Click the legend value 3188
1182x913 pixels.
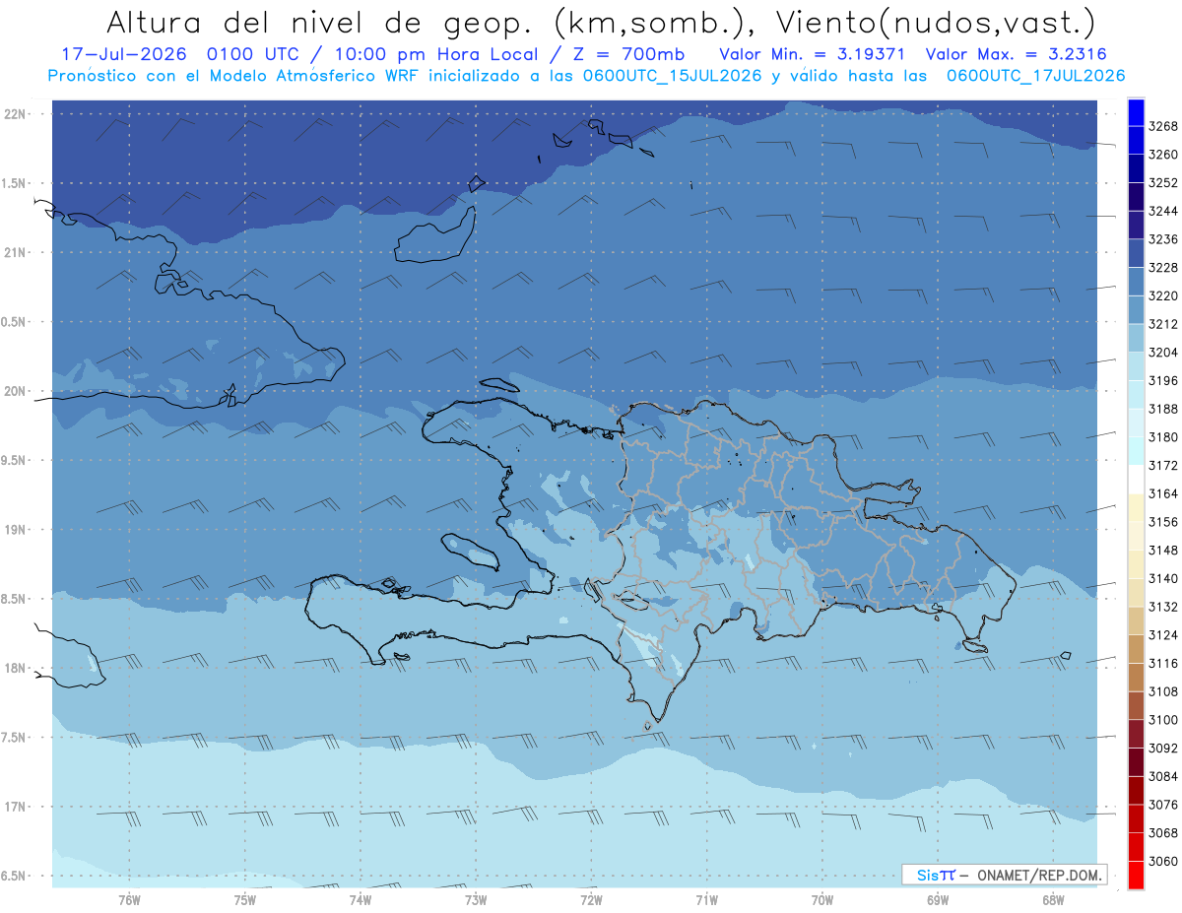pos(1163,409)
